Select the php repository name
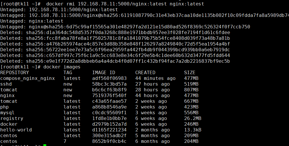Screen dimensions: 289x146 pos(4,107)
